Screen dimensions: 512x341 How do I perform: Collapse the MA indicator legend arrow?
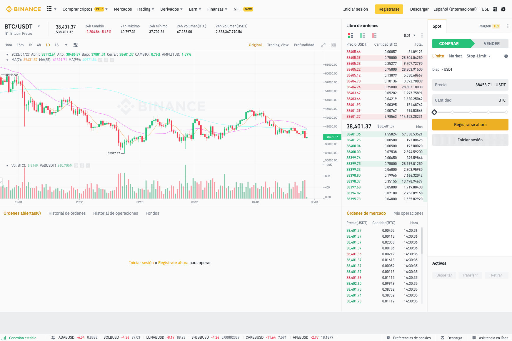pos(7,60)
